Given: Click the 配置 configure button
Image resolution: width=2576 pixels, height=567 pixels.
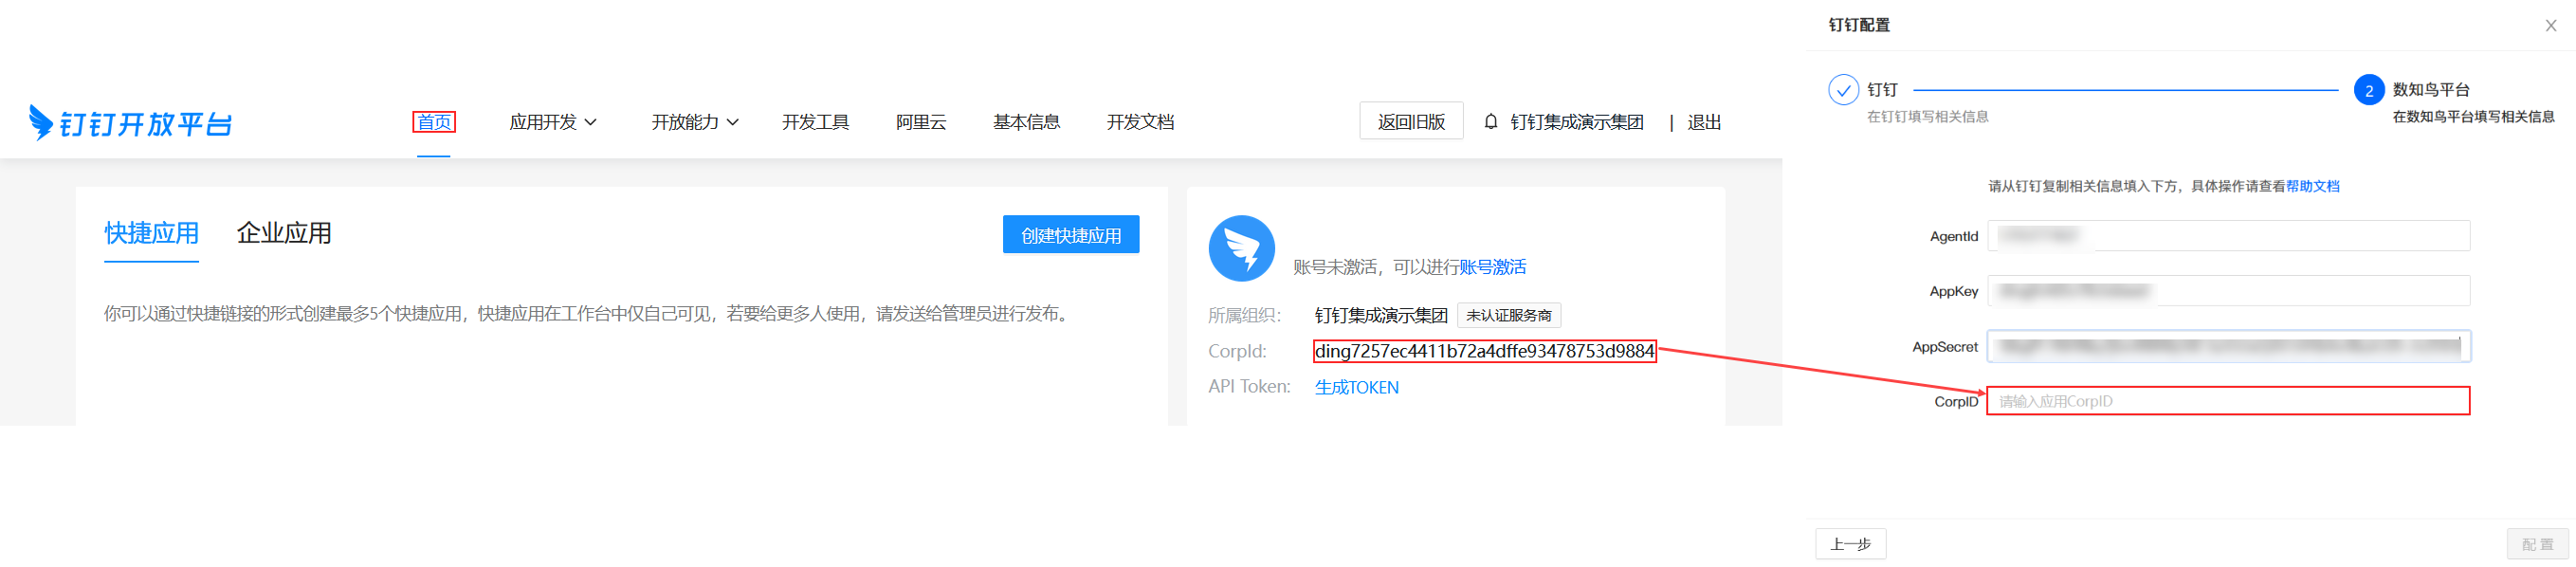Looking at the screenshot, I should [x=2537, y=544].
